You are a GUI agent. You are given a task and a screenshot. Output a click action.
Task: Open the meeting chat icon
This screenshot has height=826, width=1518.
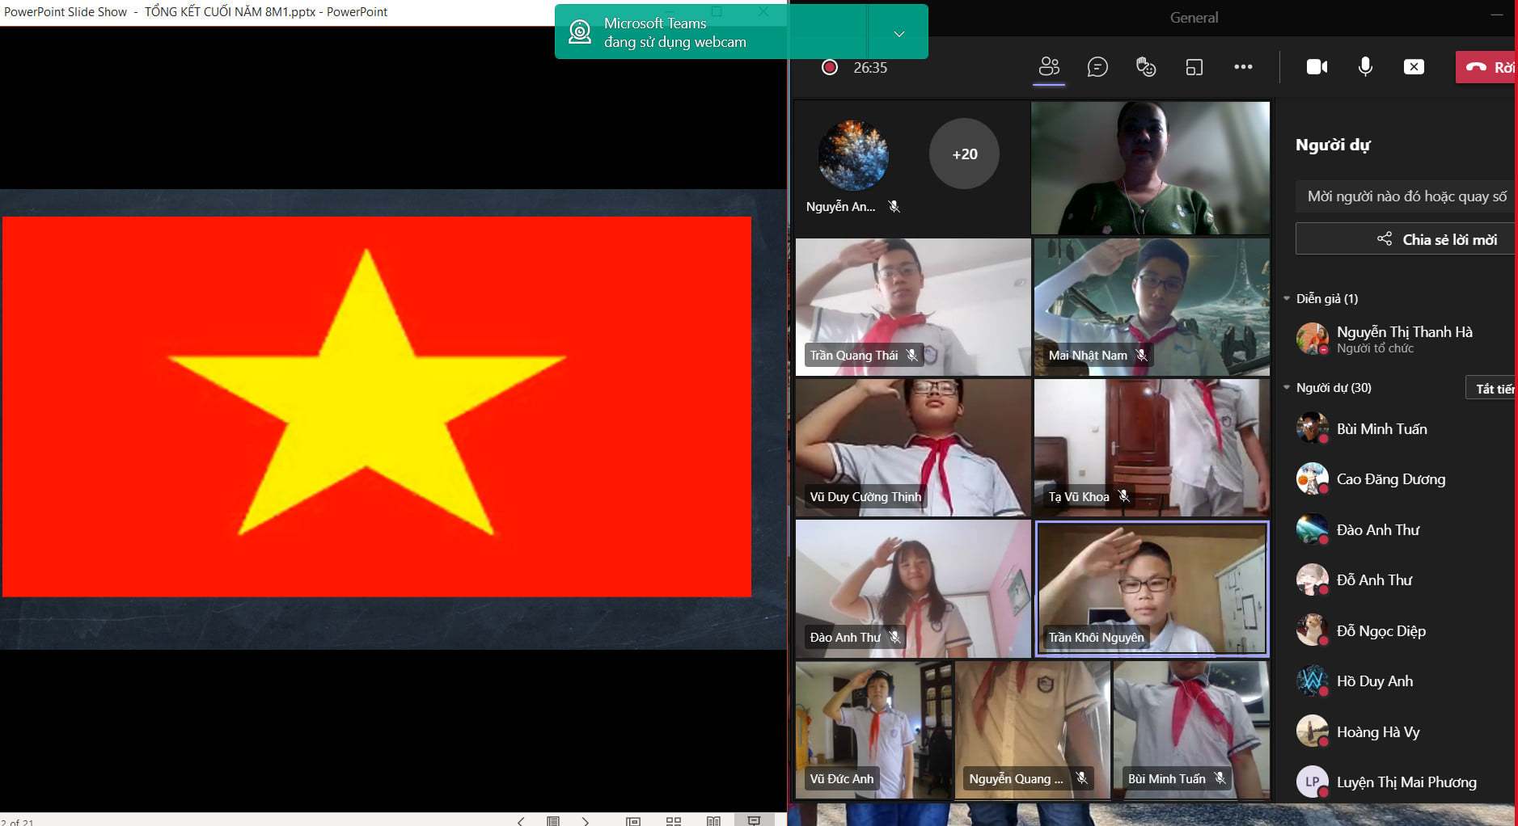[1097, 67]
